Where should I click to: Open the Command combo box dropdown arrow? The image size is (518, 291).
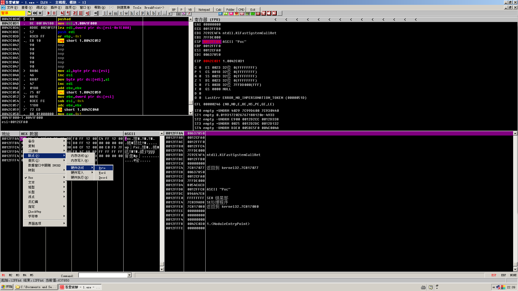tap(129, 275)
